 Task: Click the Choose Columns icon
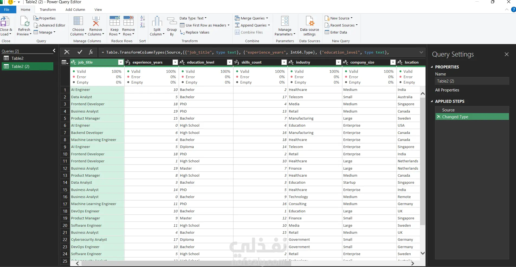pyautogui.click(x=78, y=21)
